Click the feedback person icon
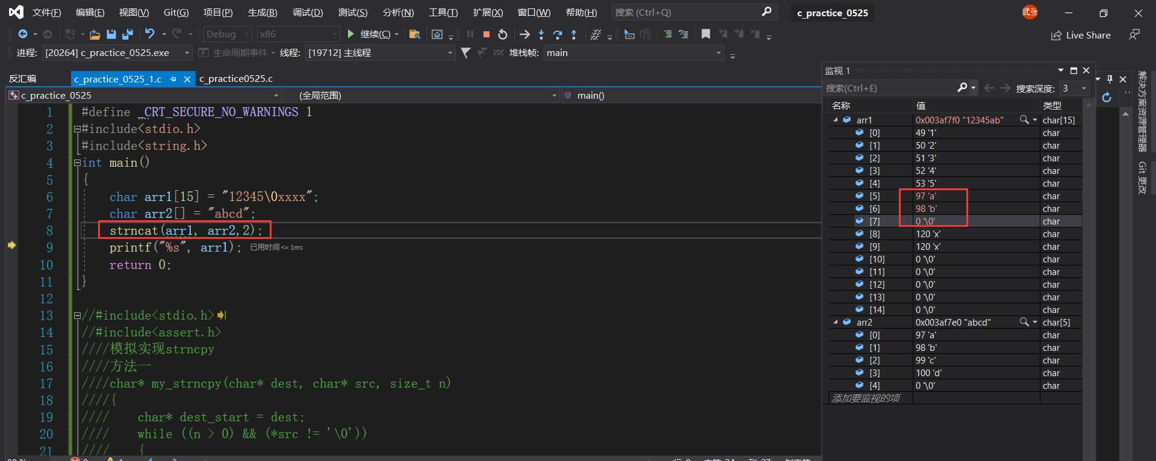Viewport: 1156px width, 461px height. [1134, 35]
